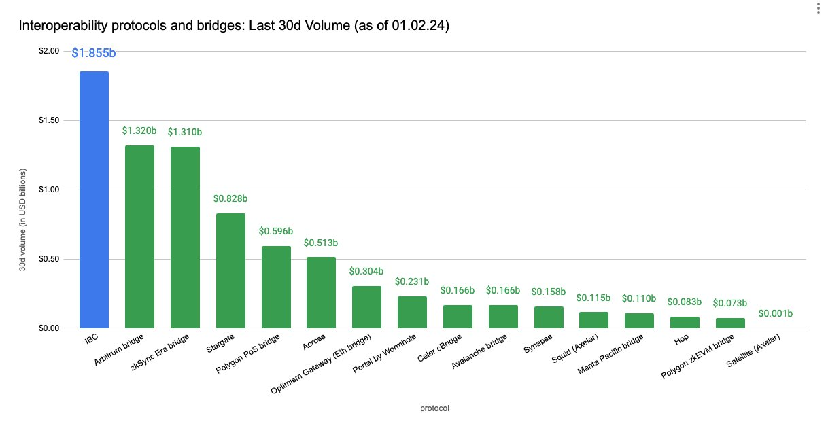Click the 'Synapse' axis label
Viewport: 826px width, 422px height.
click(538, 342)
